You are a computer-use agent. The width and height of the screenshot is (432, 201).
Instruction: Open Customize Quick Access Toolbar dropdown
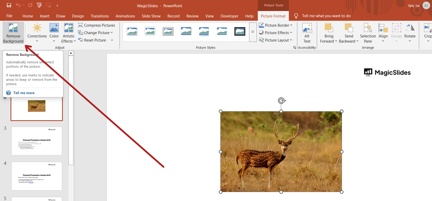tap(57, 5)
